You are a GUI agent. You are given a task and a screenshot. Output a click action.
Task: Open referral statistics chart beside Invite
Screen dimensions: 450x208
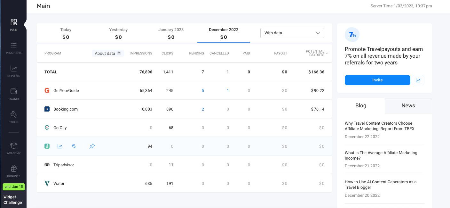(418, 80)
